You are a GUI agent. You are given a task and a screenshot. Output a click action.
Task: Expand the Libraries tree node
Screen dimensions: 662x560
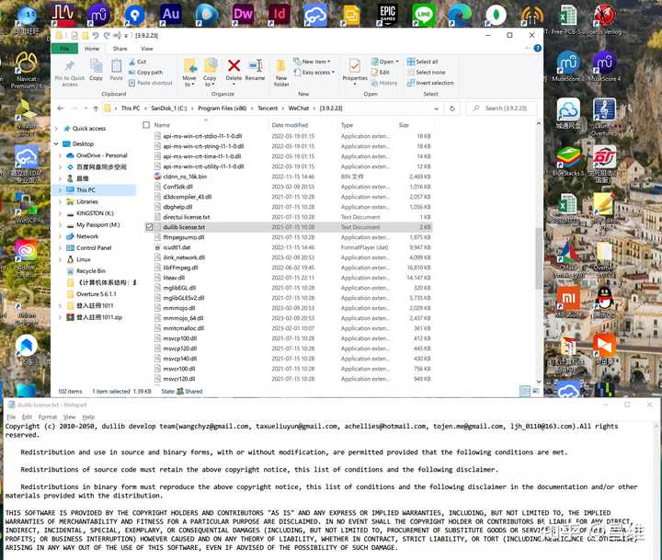coord(61,202)
